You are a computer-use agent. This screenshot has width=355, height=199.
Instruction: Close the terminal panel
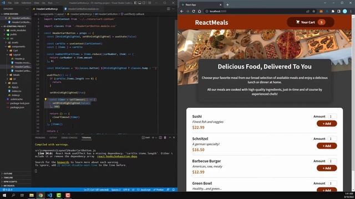(x=174, y=138)
